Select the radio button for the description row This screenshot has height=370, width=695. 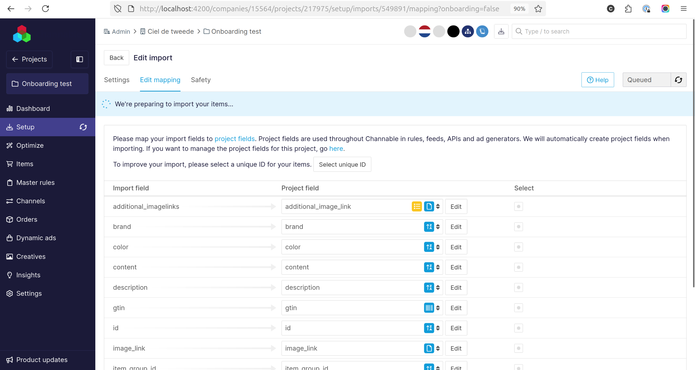click(518, 288)
